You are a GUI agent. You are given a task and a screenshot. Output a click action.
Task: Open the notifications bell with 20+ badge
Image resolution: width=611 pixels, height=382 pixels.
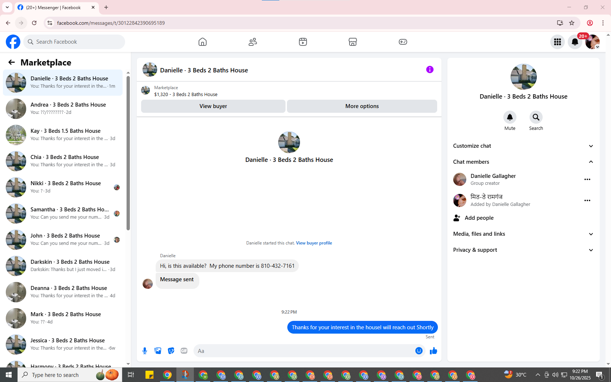575,42
